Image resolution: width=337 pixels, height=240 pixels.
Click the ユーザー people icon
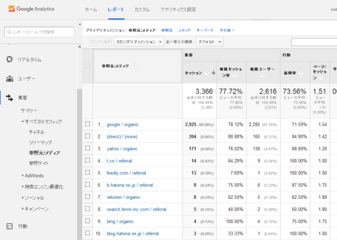9,78
